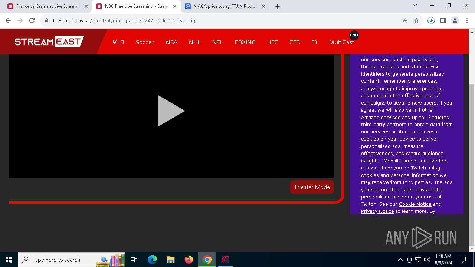Open the network icon in system tray
475x267 pixels.
418,260
